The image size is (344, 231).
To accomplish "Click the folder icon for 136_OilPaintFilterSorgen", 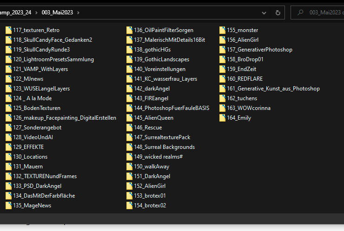I will pyautogui.click(x=129, y=30).
